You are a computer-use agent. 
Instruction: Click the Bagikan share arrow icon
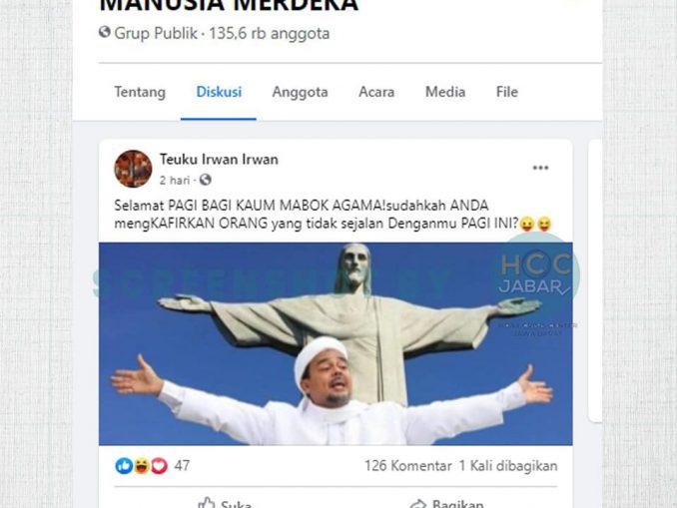417,504
